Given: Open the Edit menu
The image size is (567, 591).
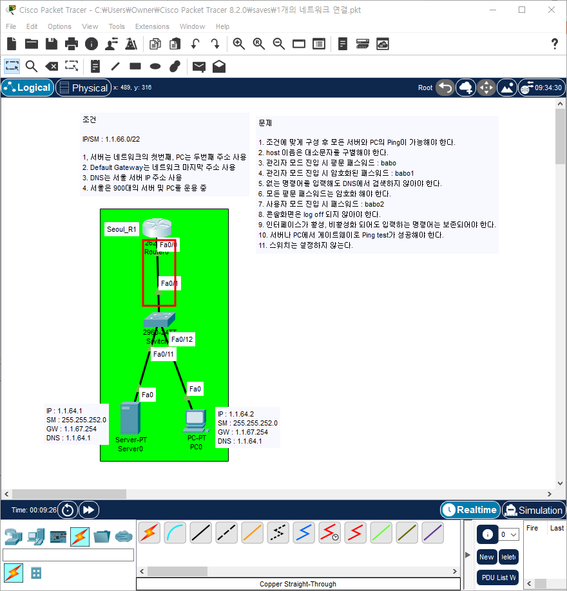Looking at the screenshot, I should [x=32, y=26].
